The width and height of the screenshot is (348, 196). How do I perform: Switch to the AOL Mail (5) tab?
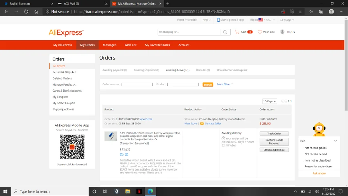pos(82,3)
